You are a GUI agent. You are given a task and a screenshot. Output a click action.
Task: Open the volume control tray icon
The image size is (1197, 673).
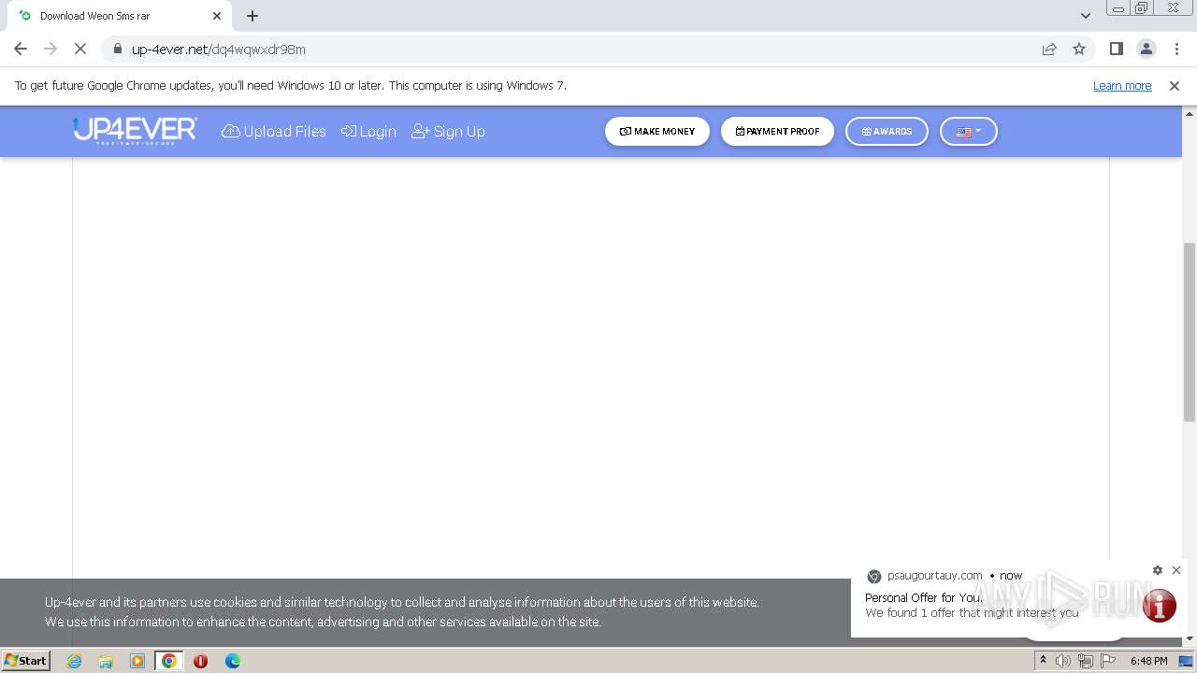coord(1063,661)
